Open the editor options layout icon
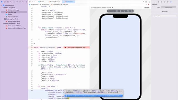This screenshot has height=100, width=178. click(146, 2)
